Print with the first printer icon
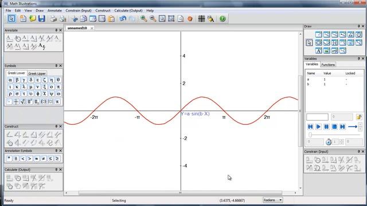This screenshot has width=367, height=206. [x=53, y=18]
